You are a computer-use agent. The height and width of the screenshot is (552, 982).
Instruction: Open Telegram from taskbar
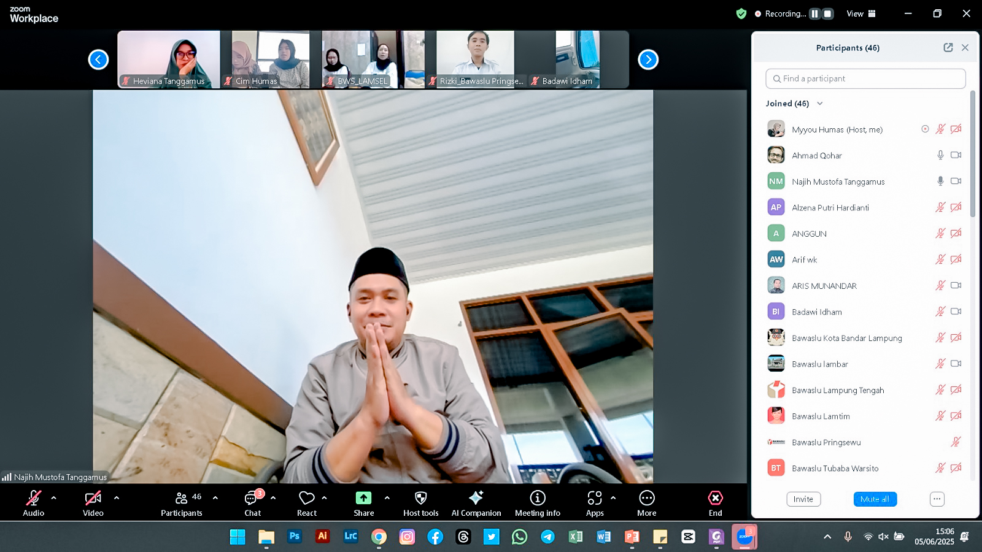pos(547,537)
